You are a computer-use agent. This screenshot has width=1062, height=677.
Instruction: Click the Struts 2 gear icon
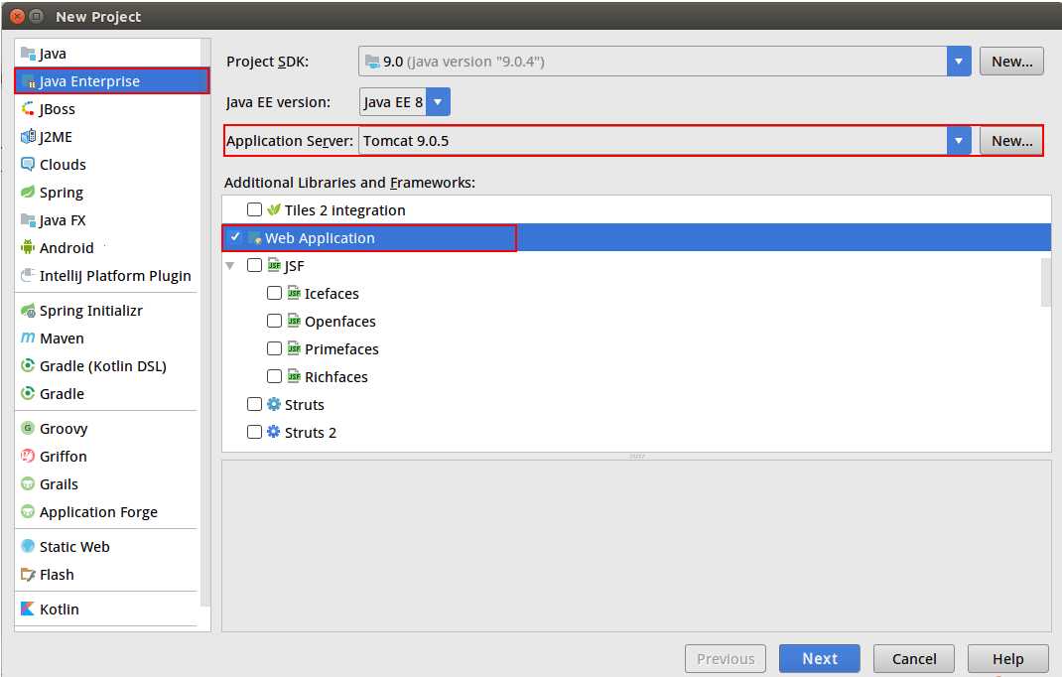pos(274,433)
